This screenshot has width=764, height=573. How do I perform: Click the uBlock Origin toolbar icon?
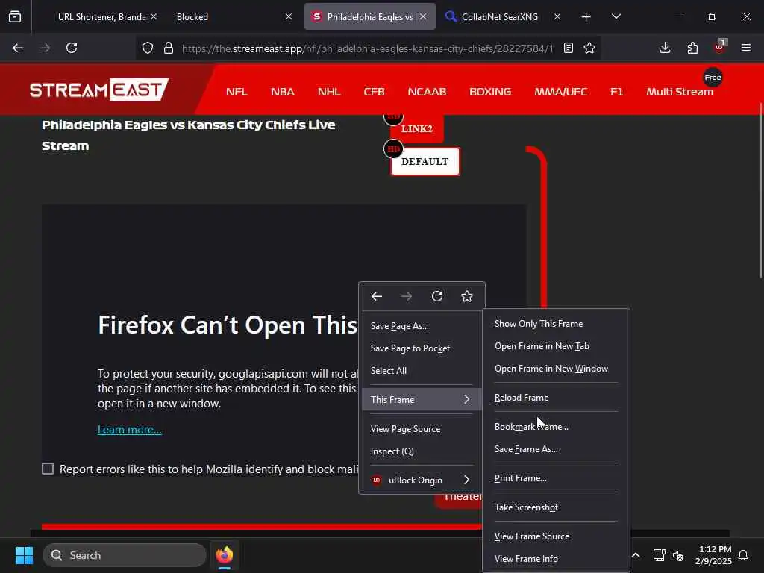click(x=720, y=47)
